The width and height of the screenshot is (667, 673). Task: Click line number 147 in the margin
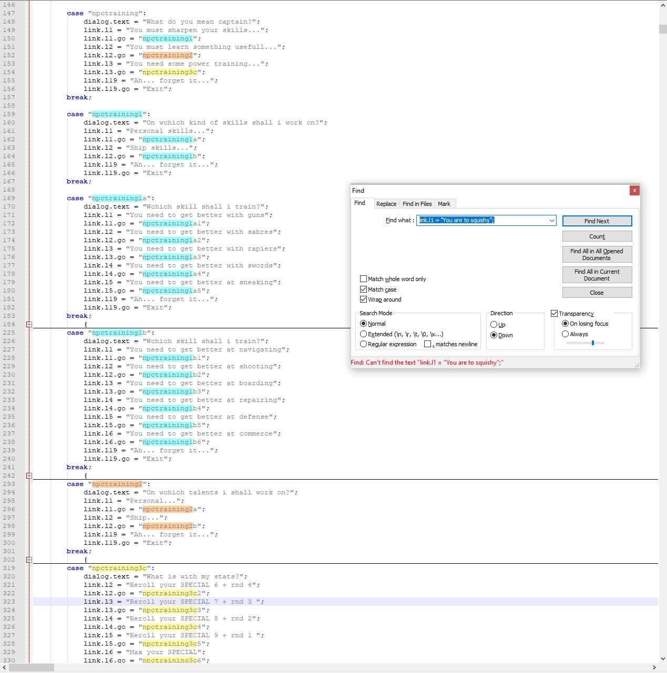pyautogui.click(x=9, y=13)
